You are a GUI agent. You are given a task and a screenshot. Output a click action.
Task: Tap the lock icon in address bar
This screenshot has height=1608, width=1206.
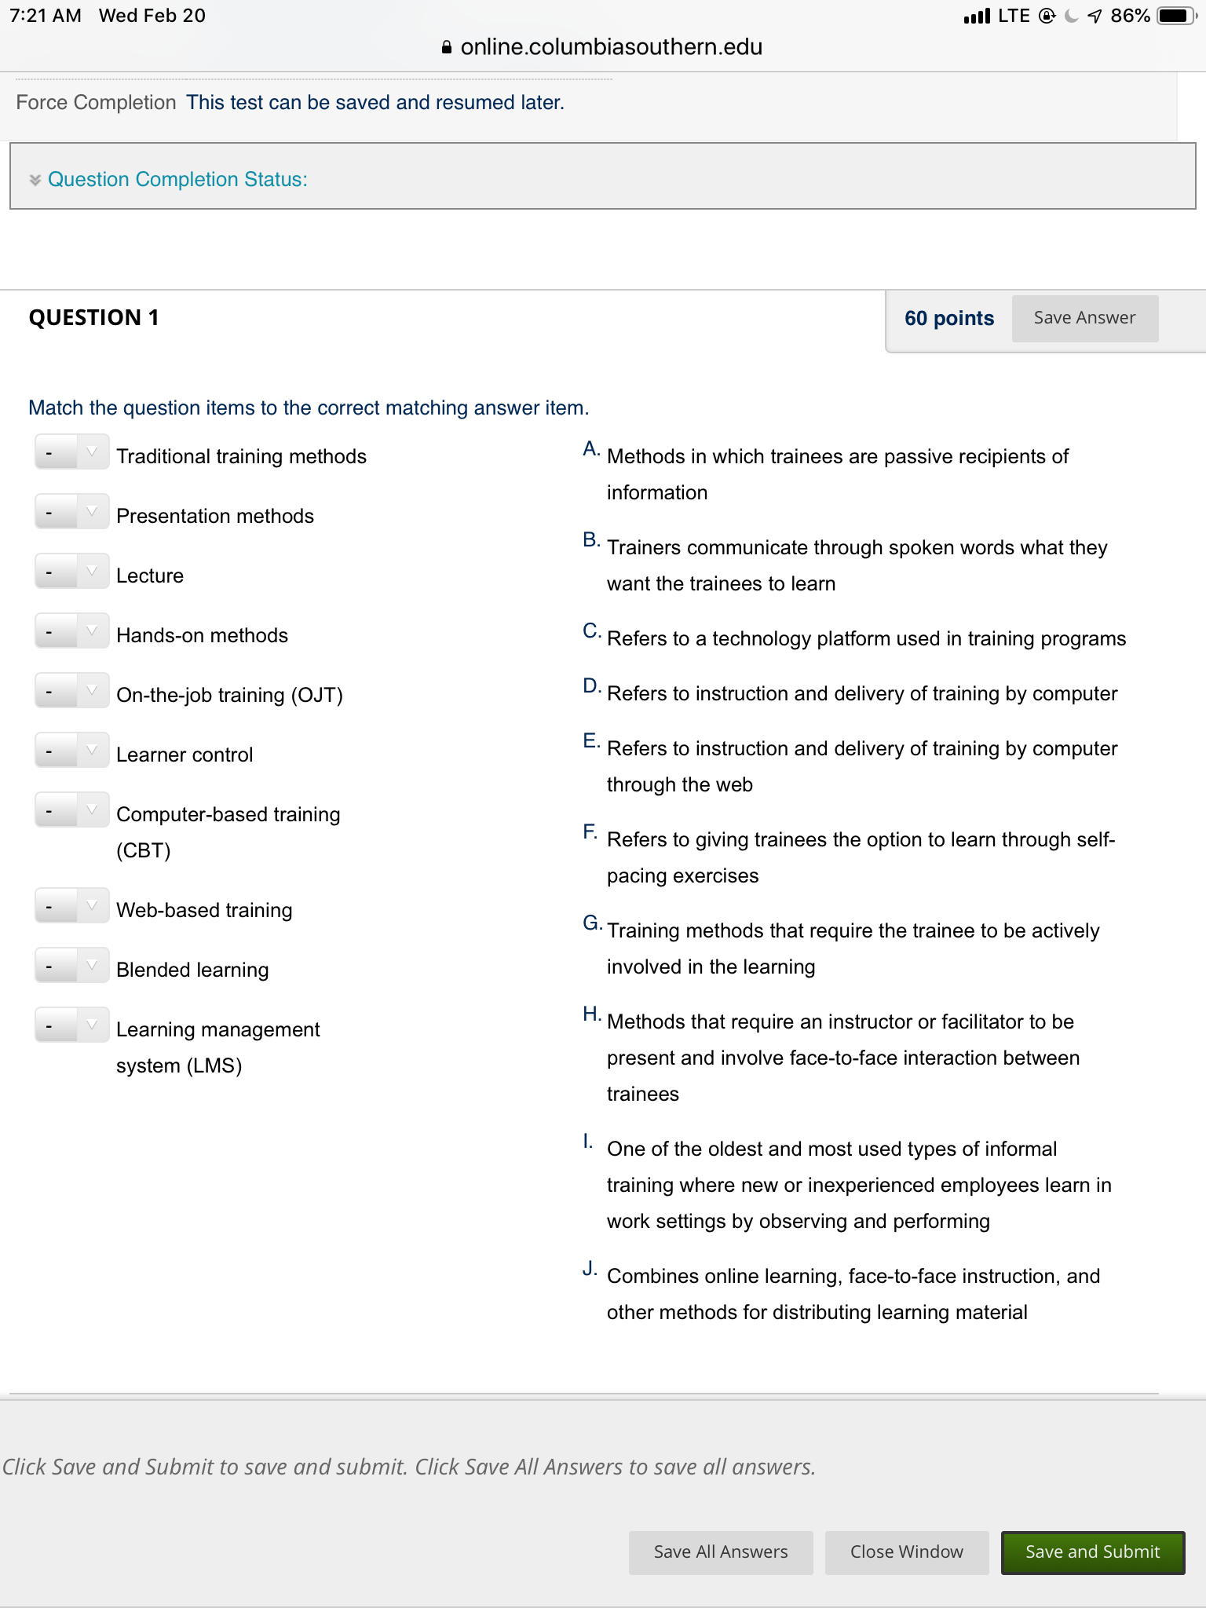point(447,48)
